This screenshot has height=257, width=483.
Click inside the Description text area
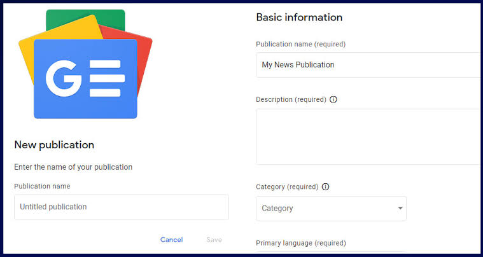368,137
